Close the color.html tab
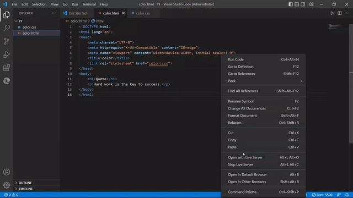This screenshot has width=353, height=198. pyautogui.click(x=124, y=13)
